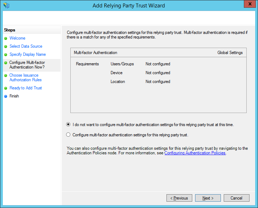258x208 pixels.
Task: Cancel the relying party trust wizard
Action: point(236,198)
